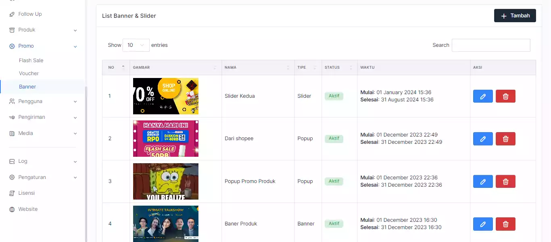
Task: Click the Follow Up icon in sidebar
Action: coord(12,14)
